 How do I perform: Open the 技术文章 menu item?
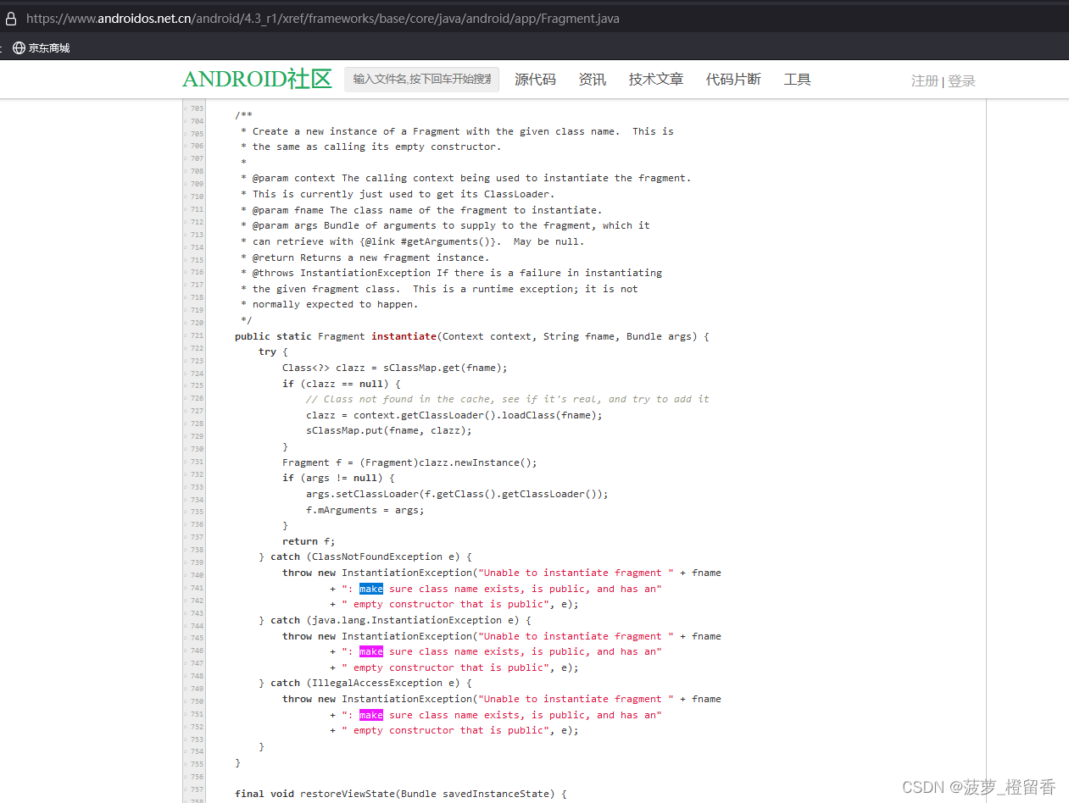tap(655, 79)
